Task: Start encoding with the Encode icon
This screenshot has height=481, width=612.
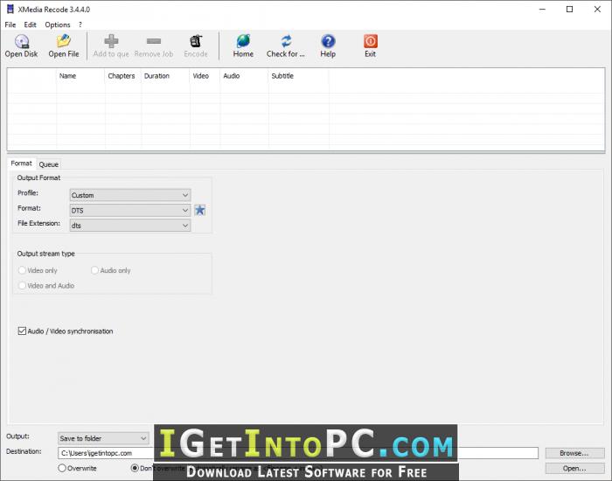Action: pos(196,41)
